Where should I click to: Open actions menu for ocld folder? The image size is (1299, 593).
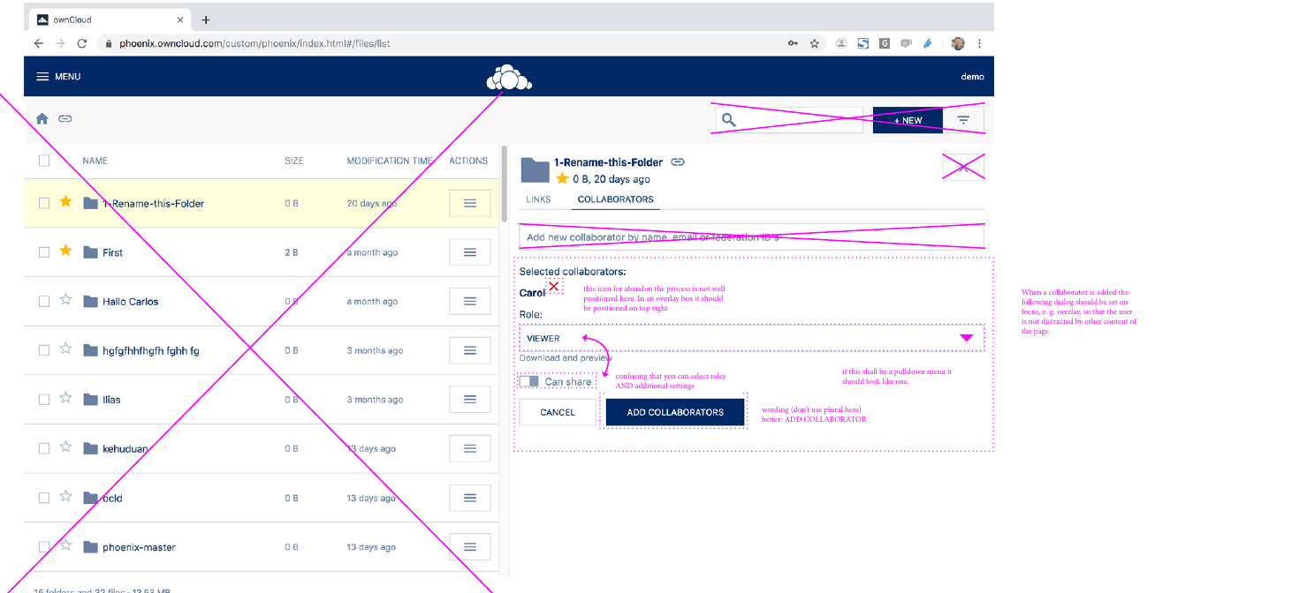pyautogui.click(x=470, y=498)
